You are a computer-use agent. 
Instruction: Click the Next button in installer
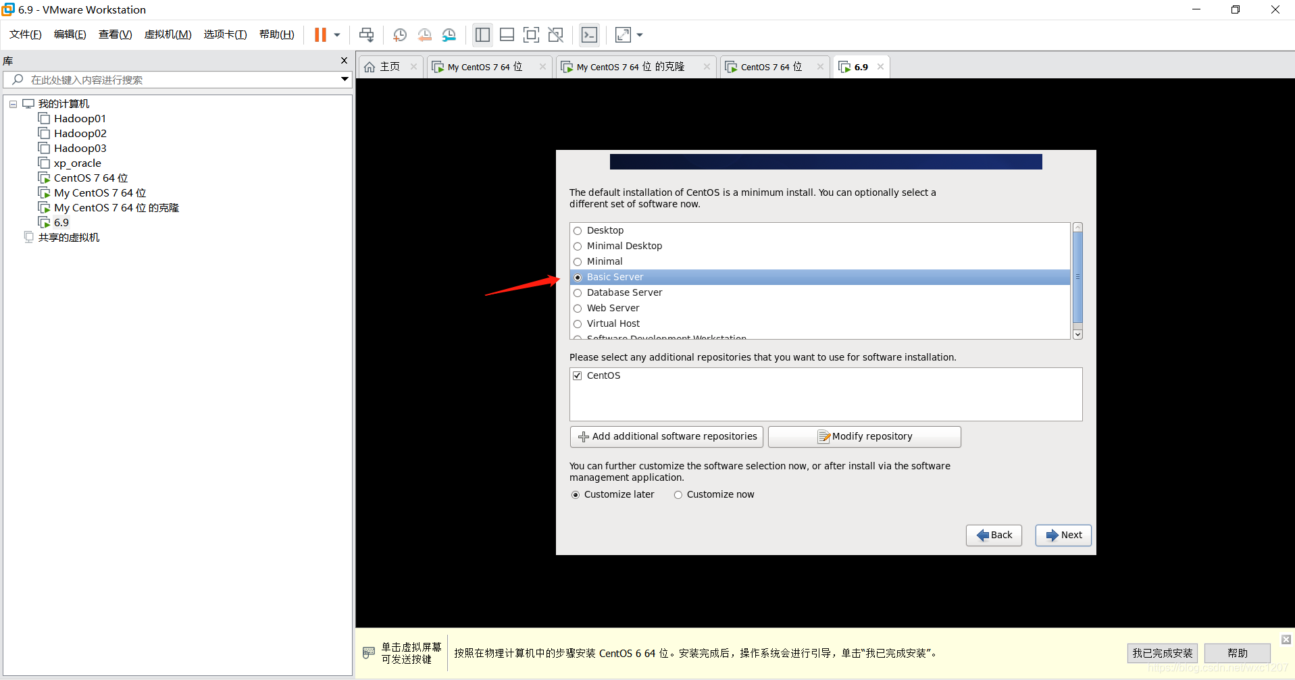(x=1063, y=535)
